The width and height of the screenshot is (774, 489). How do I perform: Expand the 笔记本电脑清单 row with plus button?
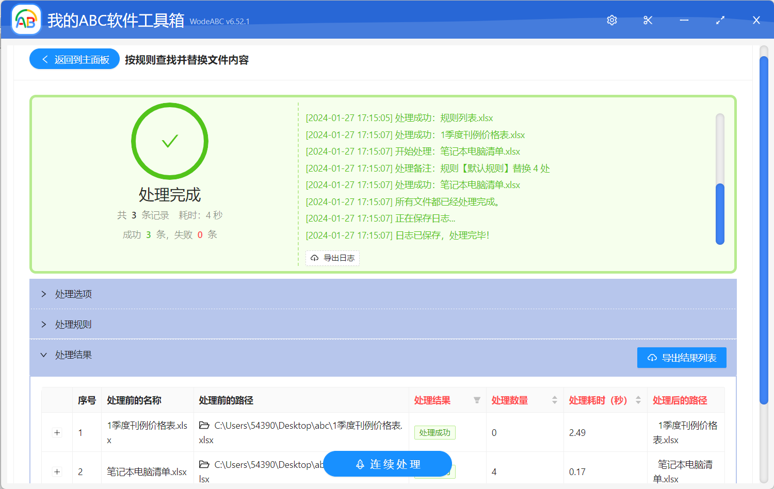click(57, 471)
